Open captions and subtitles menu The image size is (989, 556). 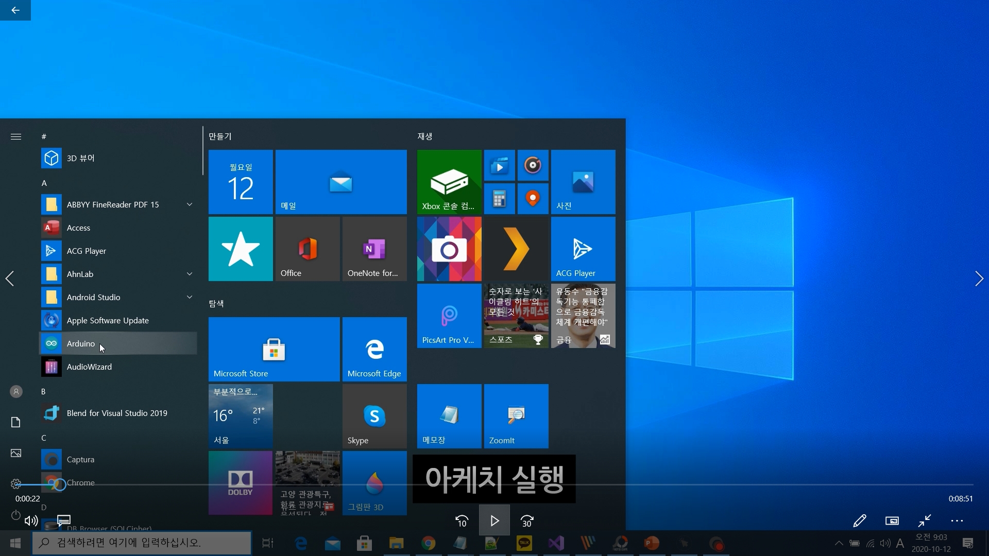[64, 520]
